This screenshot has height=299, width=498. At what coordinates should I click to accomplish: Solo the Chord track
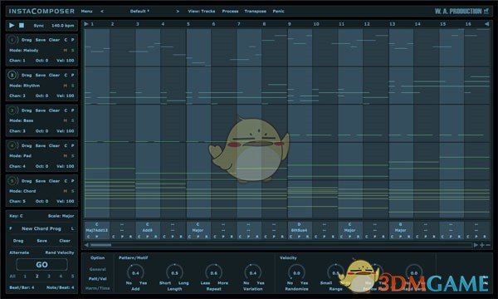point(73,191)
